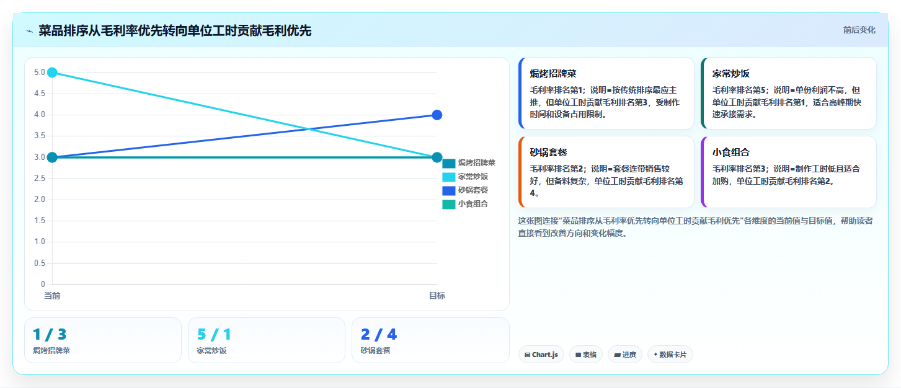
Task: Click the 5.0 y-axis tick label
Action: [40, 73]
